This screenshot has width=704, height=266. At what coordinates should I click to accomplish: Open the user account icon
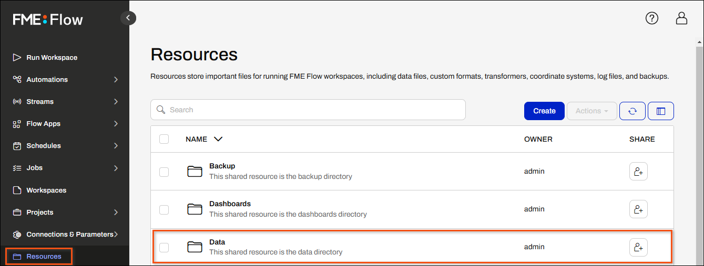[681, 18]
